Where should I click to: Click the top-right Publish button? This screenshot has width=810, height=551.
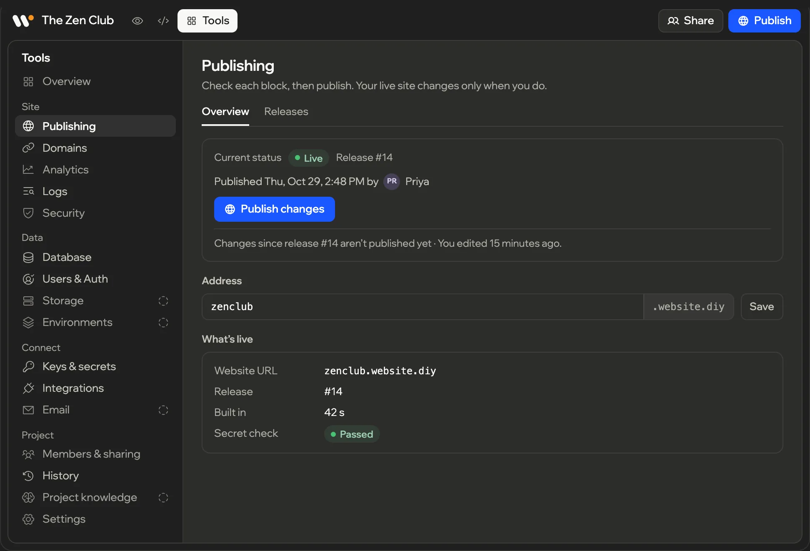[764, 21]
